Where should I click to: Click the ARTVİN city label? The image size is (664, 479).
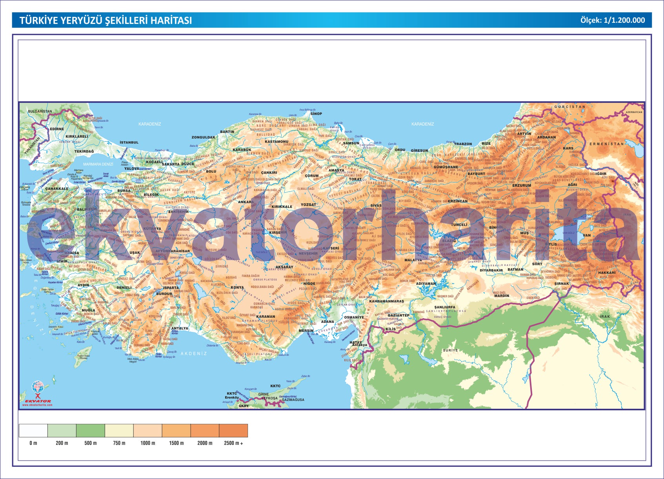click(524, 133)
